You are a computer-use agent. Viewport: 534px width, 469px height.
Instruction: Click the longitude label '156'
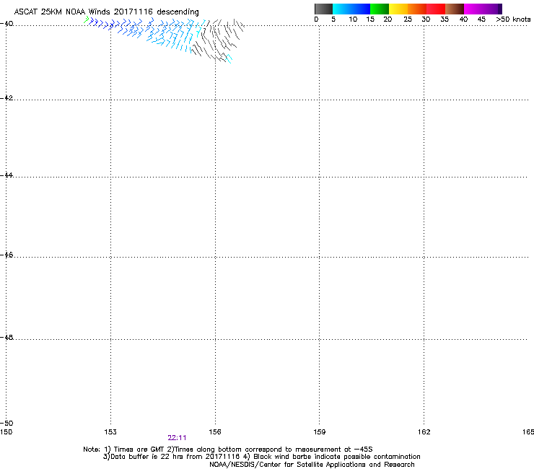[x=215, y=432]
